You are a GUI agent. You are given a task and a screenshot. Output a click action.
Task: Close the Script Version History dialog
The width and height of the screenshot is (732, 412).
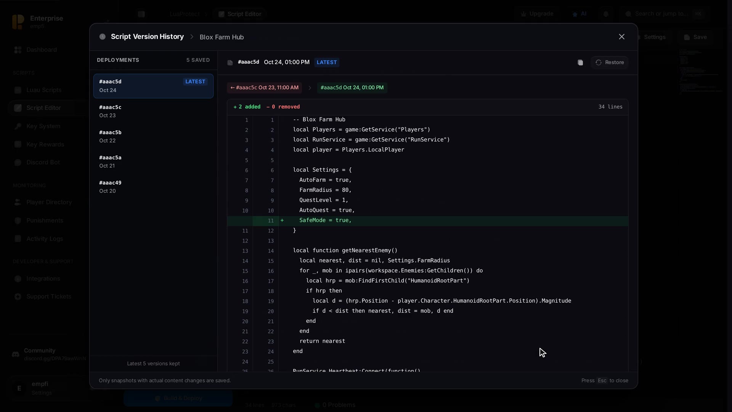tap(621, 37)
